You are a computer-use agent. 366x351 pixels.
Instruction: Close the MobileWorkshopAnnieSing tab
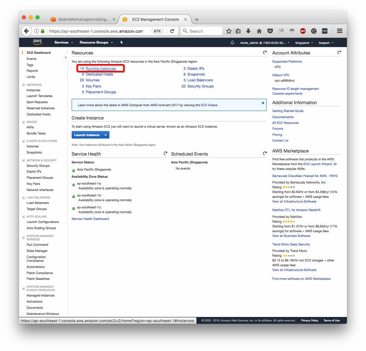click(x=114, y=19)
